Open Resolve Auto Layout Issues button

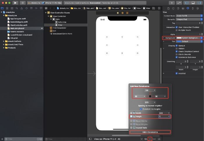pos(154,139)
